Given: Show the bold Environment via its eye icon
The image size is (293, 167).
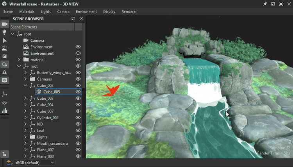Looking at the screenshot, I should click(x=78, y=53).
